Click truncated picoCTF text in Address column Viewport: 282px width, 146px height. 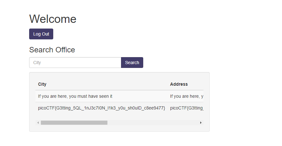point(186,108)
